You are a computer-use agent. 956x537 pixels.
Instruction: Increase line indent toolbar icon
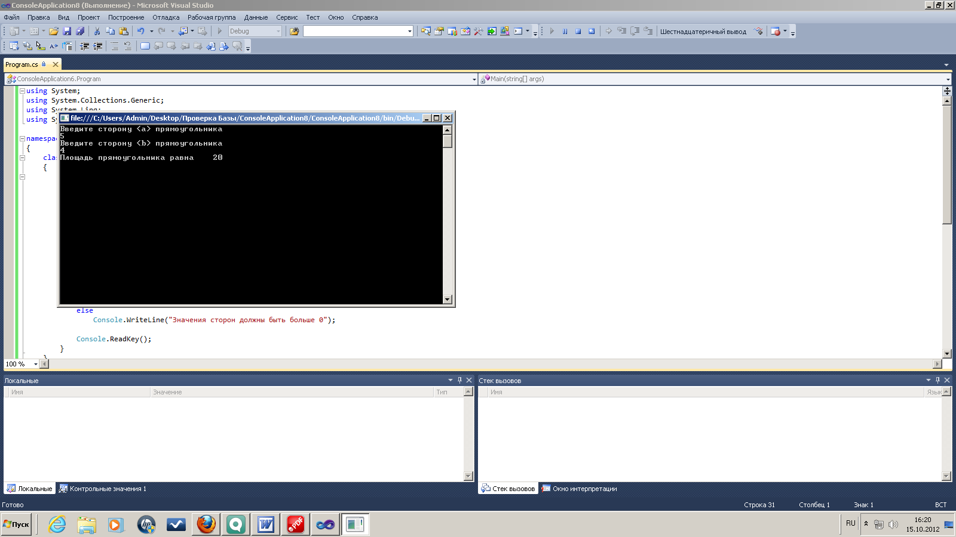pos(98,46)
